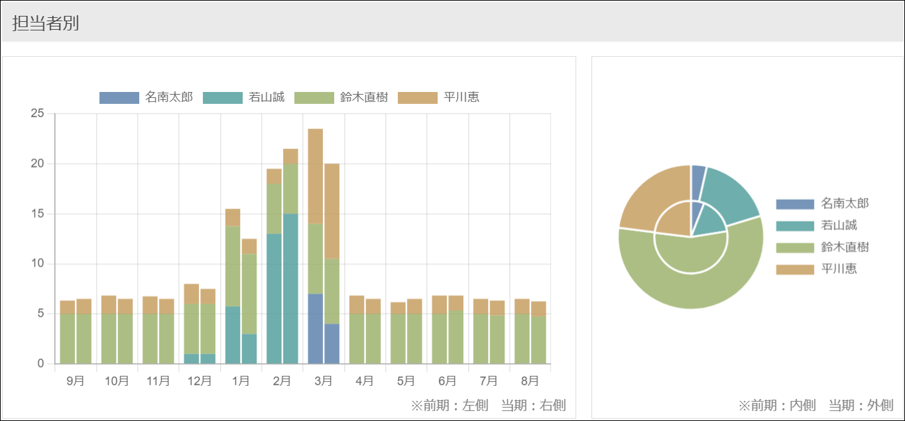Toggle 平川恵 in the pie chart legend

pyautogui.click(x=822, y=269)
